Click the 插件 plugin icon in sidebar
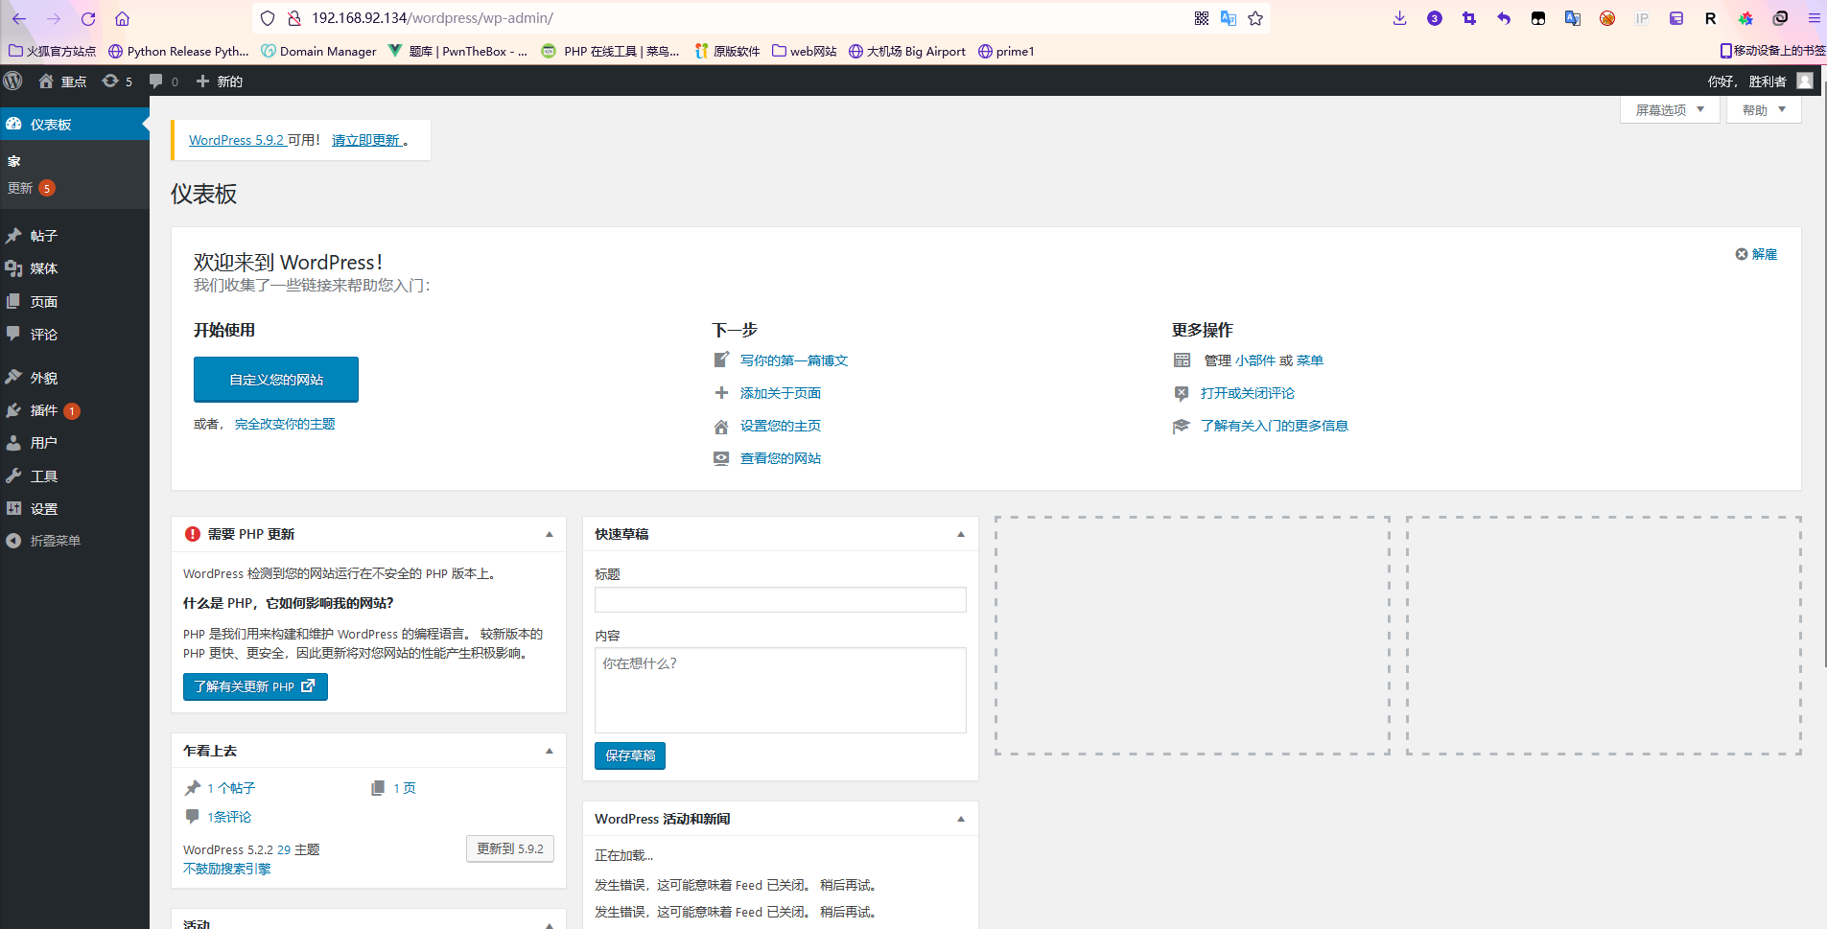Image resolution: width=1827 pixels, height=929 pixels. (x=13, y=410)
